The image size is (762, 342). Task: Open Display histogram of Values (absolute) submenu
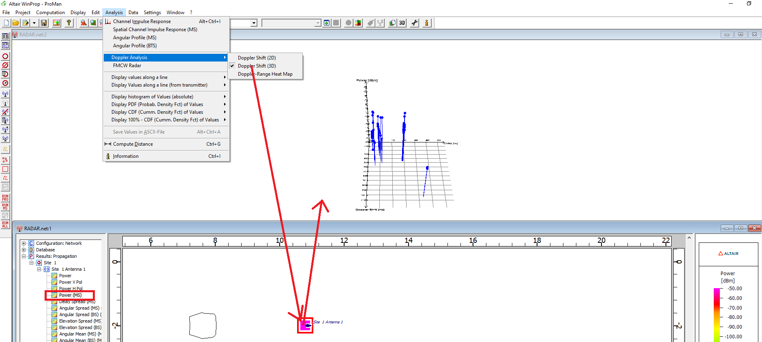point(167,97)
